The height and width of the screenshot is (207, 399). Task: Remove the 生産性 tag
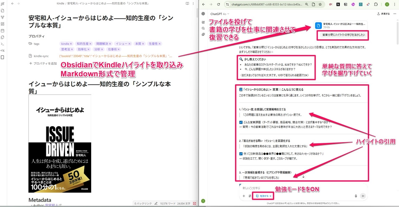(159, 43)
